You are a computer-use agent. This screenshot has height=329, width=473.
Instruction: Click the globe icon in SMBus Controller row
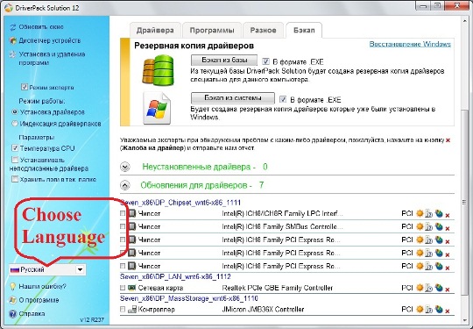[439, 226]
